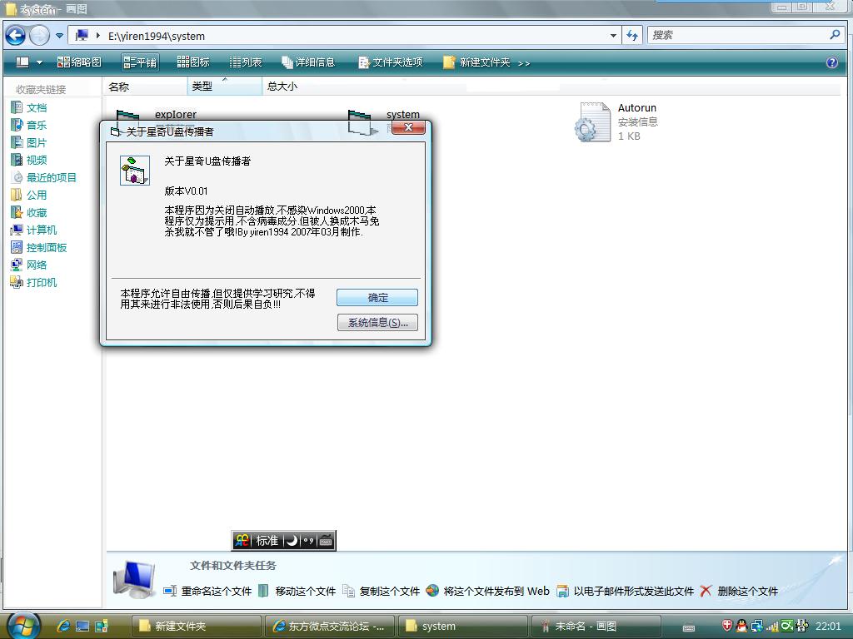Screen dimensions: 853x639
Task: Select the system file name text
Action: (403, 114)
